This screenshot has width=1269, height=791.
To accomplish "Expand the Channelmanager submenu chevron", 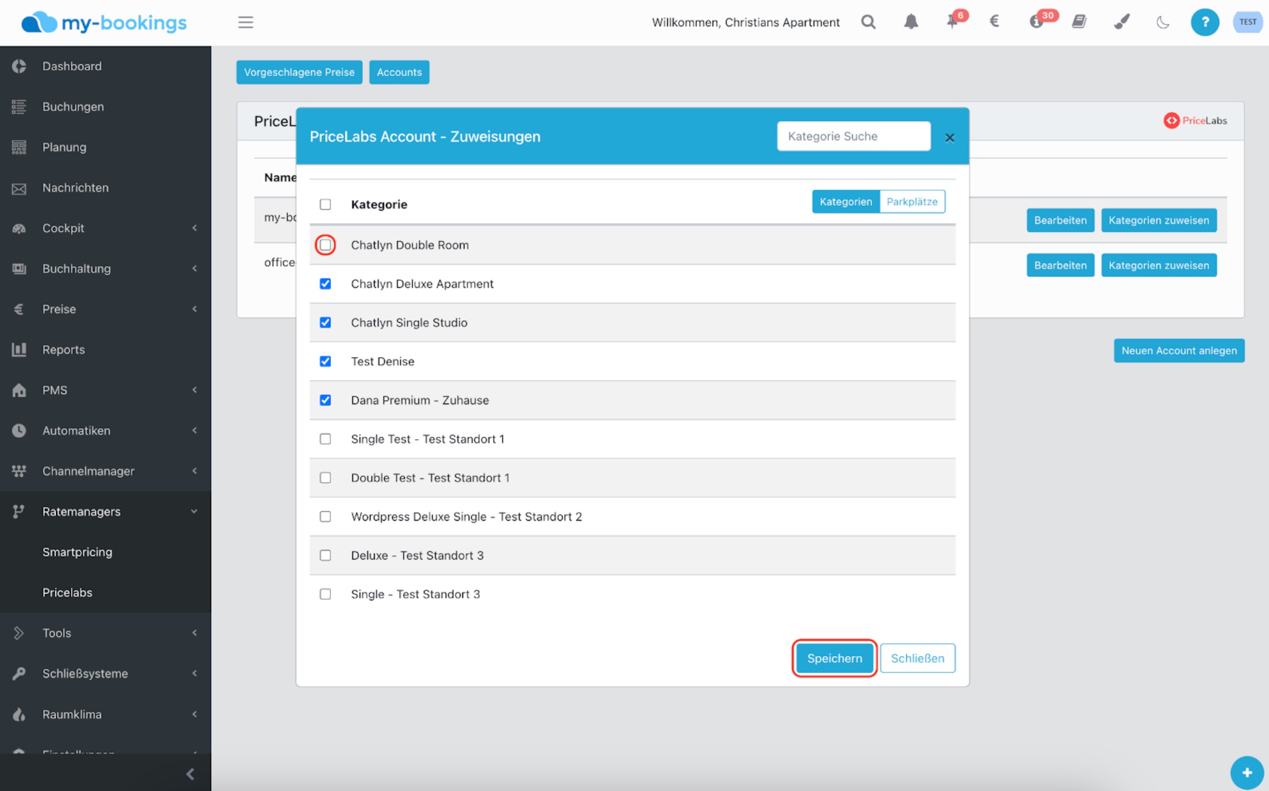I will (x=194, y=471).
